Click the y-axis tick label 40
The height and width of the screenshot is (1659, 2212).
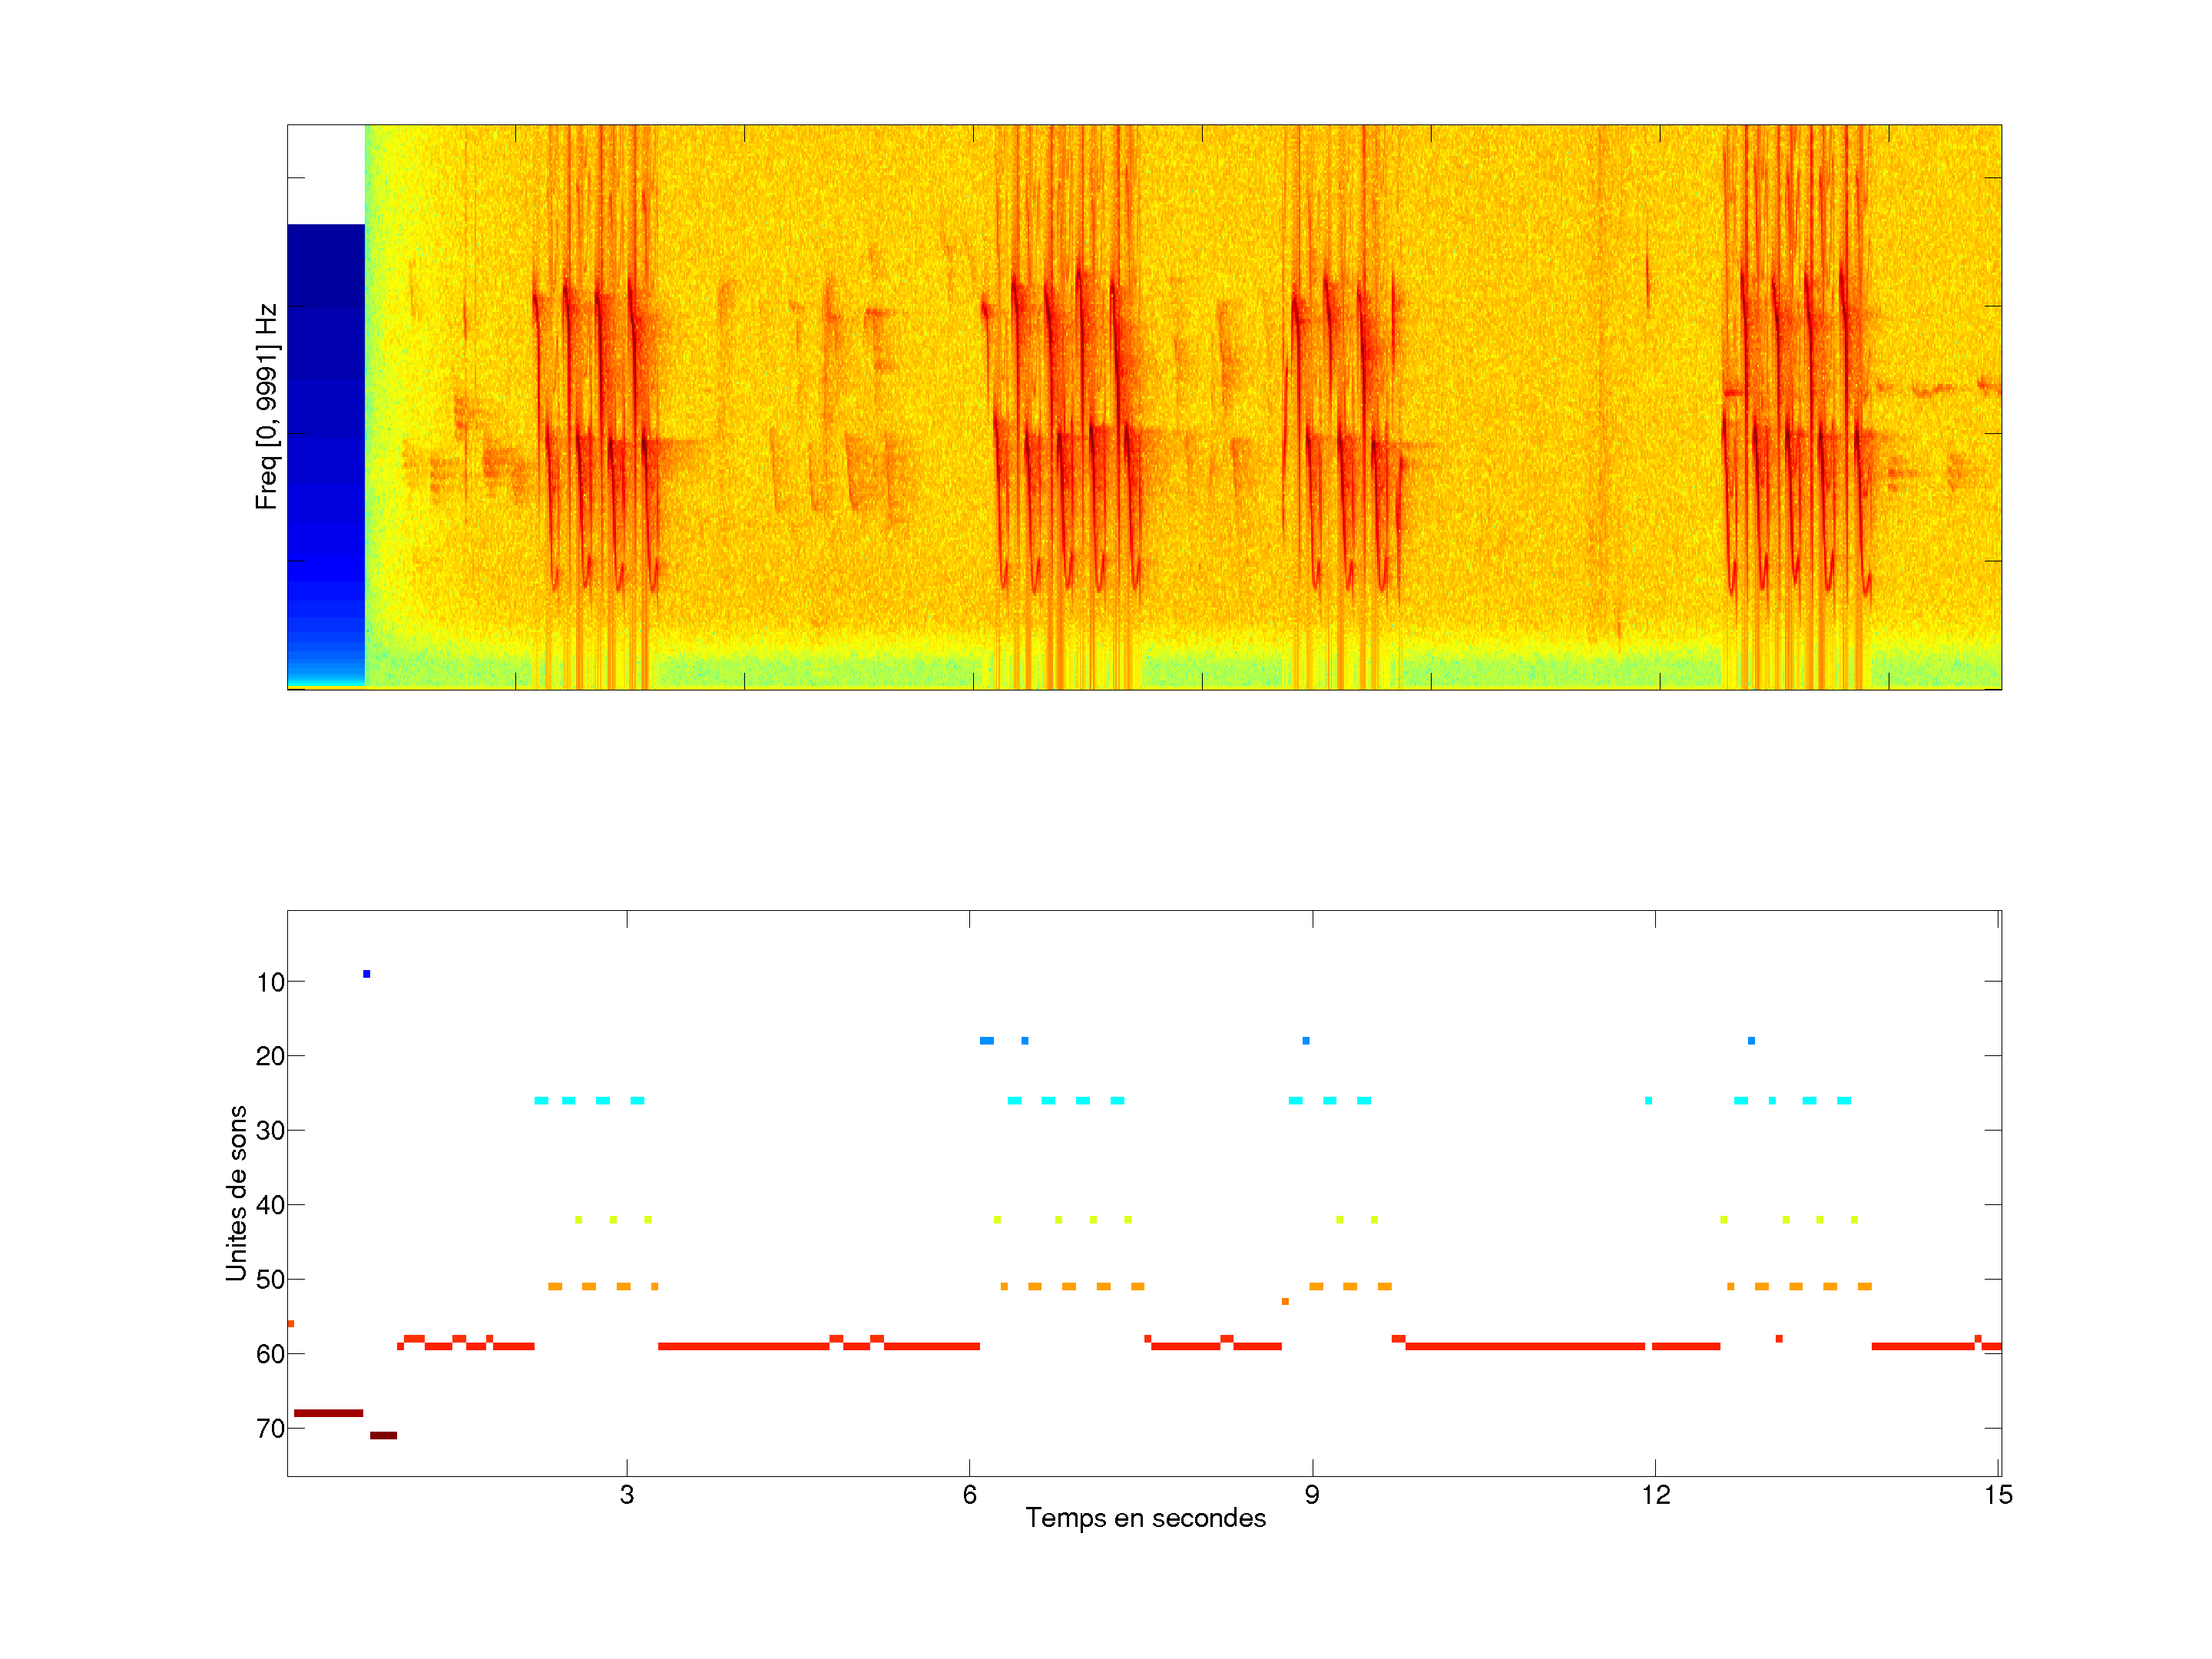click(x=270, y=1206)
